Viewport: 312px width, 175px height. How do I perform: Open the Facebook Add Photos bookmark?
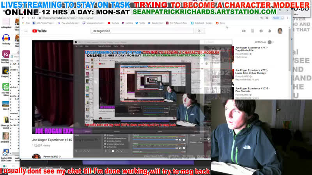click(x=43, y=23)
